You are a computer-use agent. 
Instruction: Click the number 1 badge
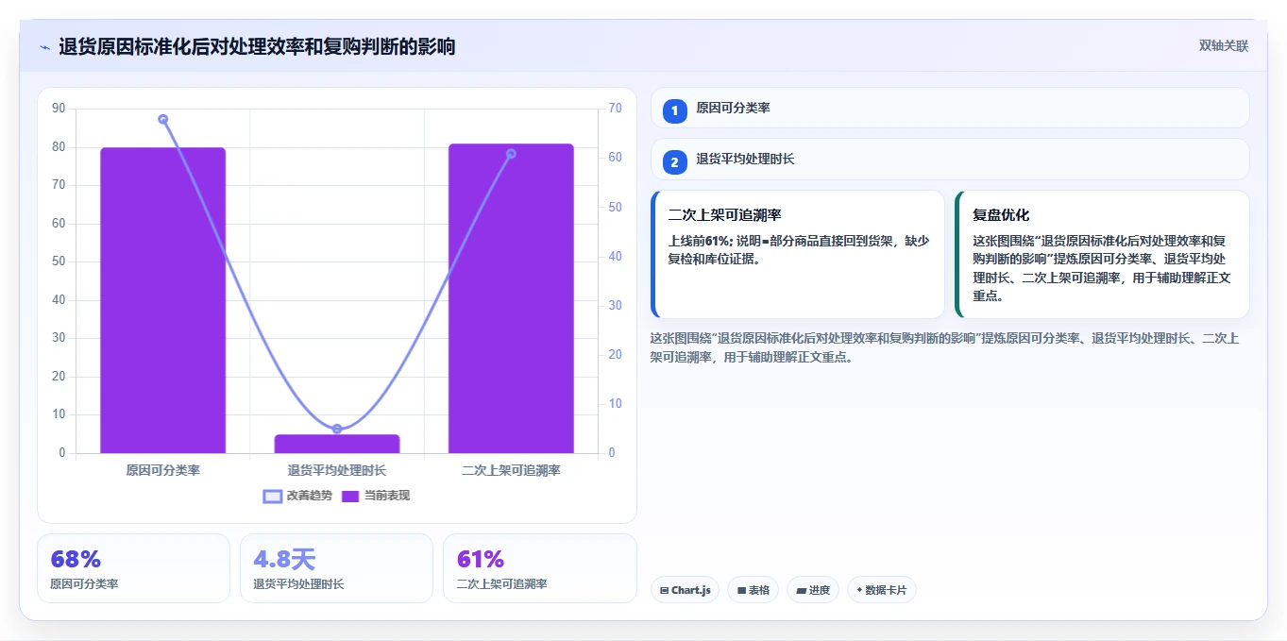pyautogui.click(x=674, y=110)
